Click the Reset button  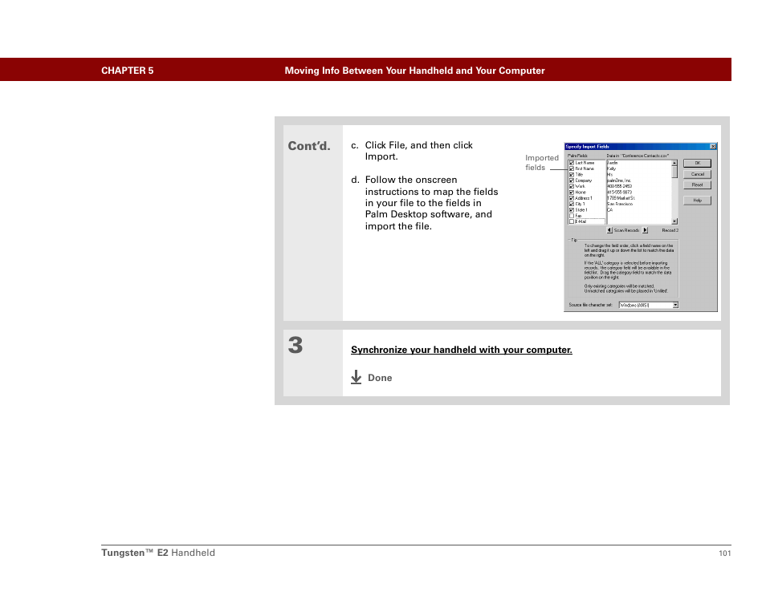(x=697, y=185)
